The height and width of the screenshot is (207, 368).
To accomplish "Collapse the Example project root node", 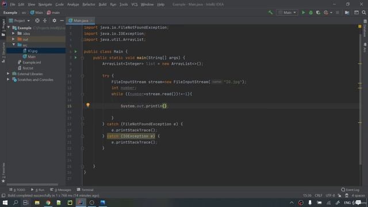I will pos(9,28).
